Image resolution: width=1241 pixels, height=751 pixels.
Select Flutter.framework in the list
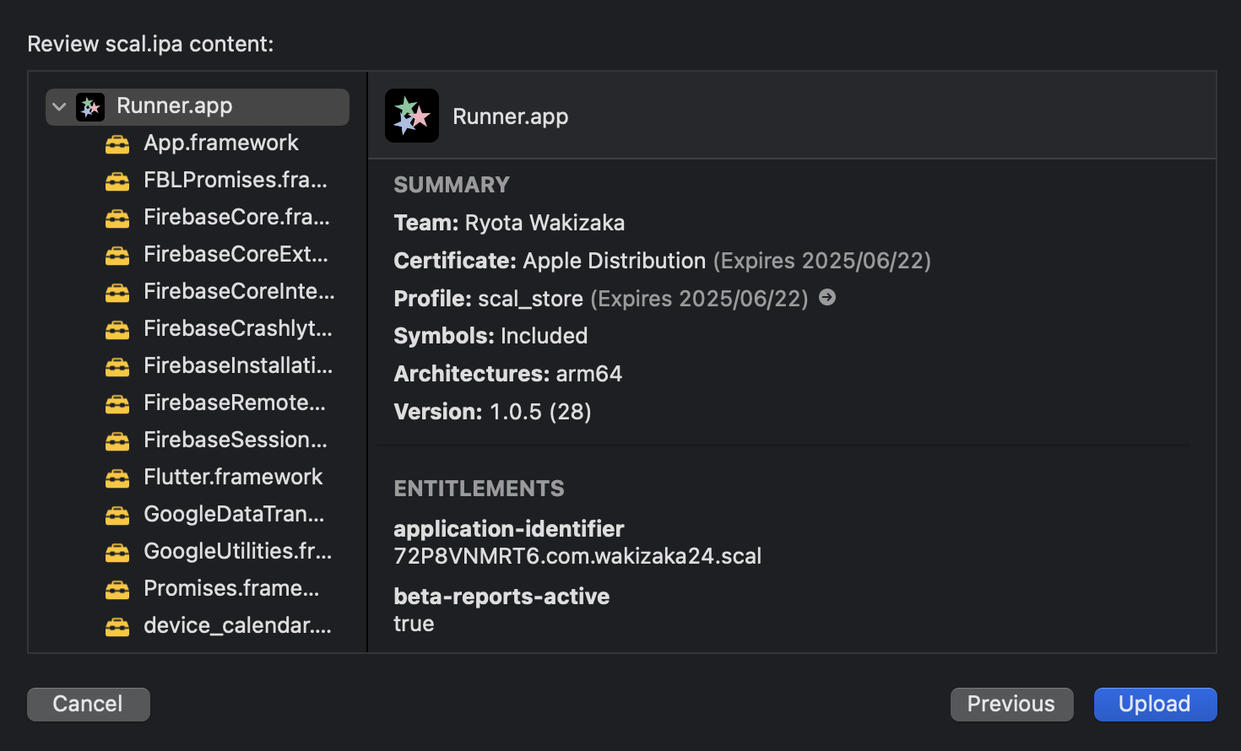pyautogui.click(x=233, y=477)
